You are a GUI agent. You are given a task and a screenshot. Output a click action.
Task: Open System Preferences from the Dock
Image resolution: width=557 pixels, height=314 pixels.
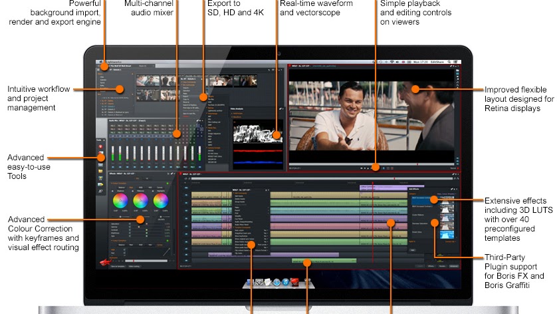(259, 282)
